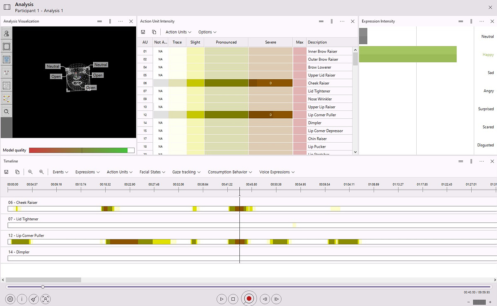497x306 pixels.
Task: Click the participant icon atop visualization sidebar
Action: 6,34
